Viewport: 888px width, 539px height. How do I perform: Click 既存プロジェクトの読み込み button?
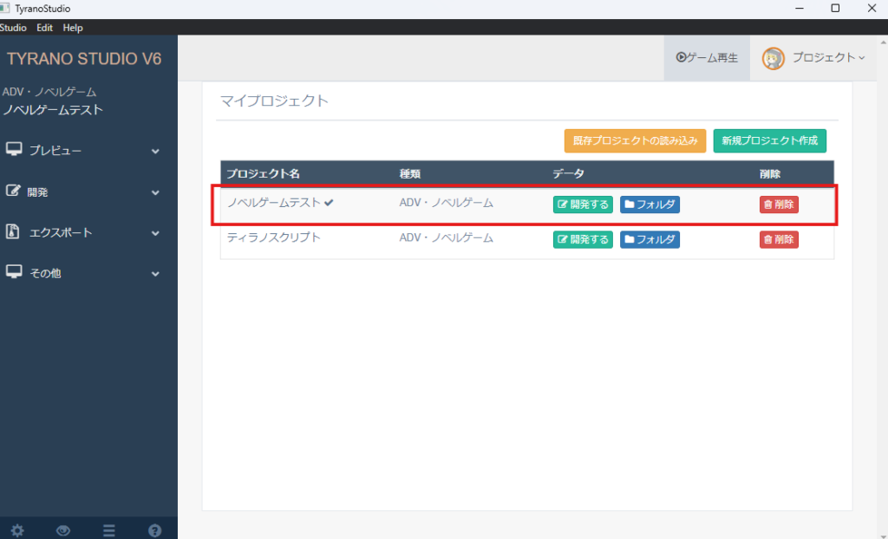tap(635, 140)
